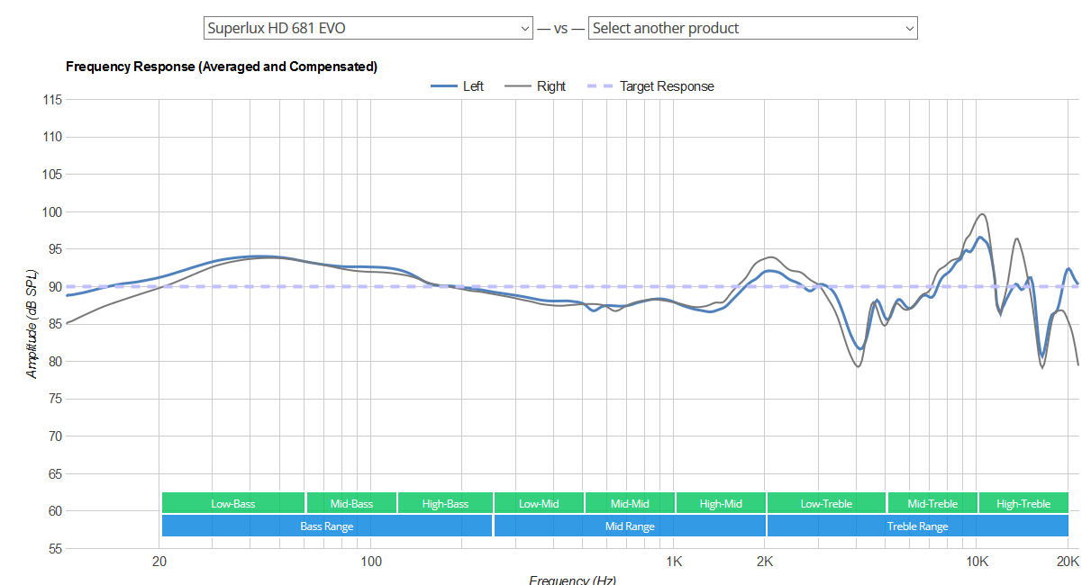Click the 115 value on the amplitude axis
This screenshot has height=585, width=1091.
pyautogui.click(x=52, y=100)
